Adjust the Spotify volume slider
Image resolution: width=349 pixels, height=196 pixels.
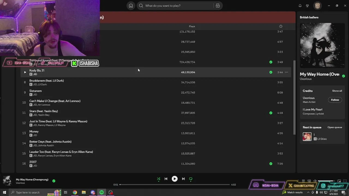tap(326, 181)
